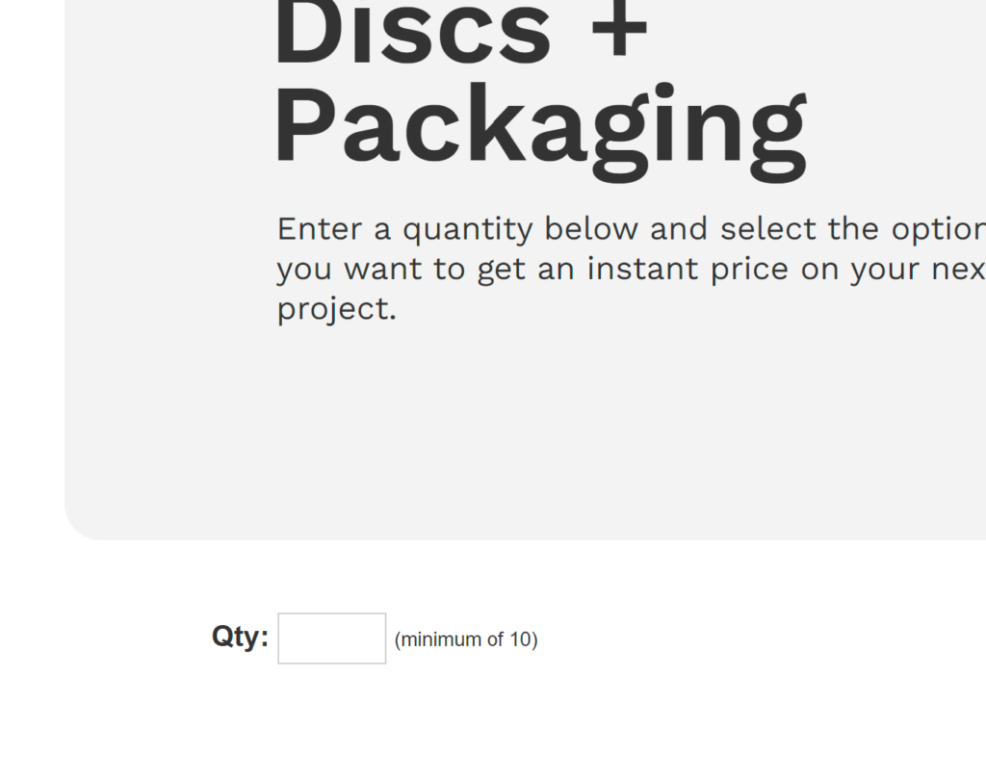Click the Qty input field
This screenshot has width=986, height=781.
pyautogui.click(x=331, y=638)
